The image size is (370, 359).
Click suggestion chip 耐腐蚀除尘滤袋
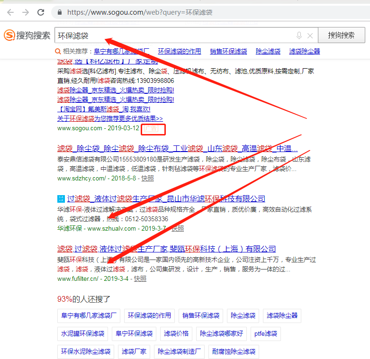234,351
